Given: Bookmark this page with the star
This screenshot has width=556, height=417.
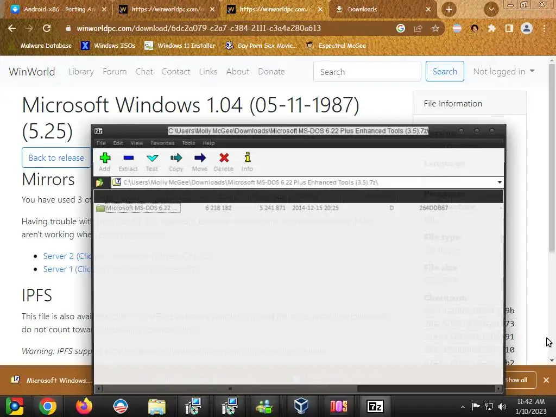Looking at the screenshot, I should point(435,28).
